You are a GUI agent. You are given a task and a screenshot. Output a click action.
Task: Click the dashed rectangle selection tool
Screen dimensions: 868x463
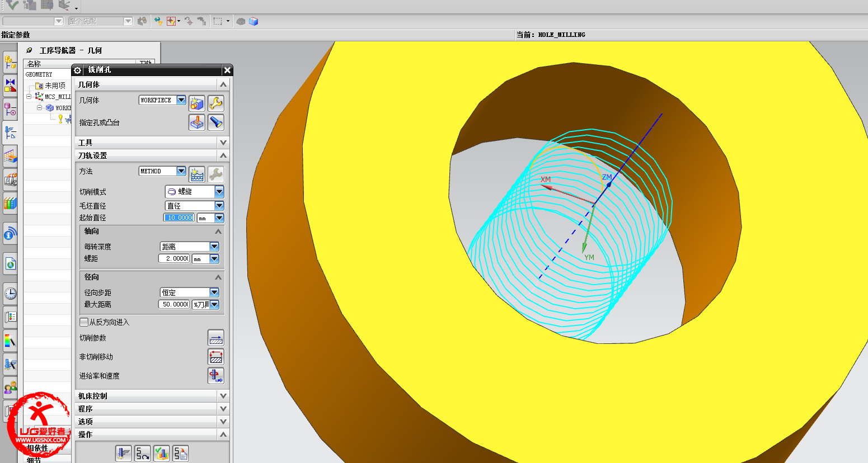pyautogui.click(x=218, y=21)
